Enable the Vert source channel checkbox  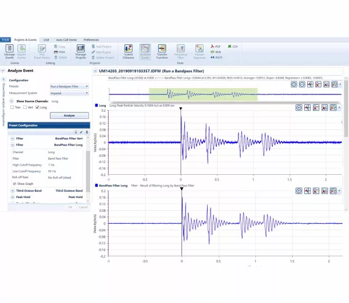point(25,107)
